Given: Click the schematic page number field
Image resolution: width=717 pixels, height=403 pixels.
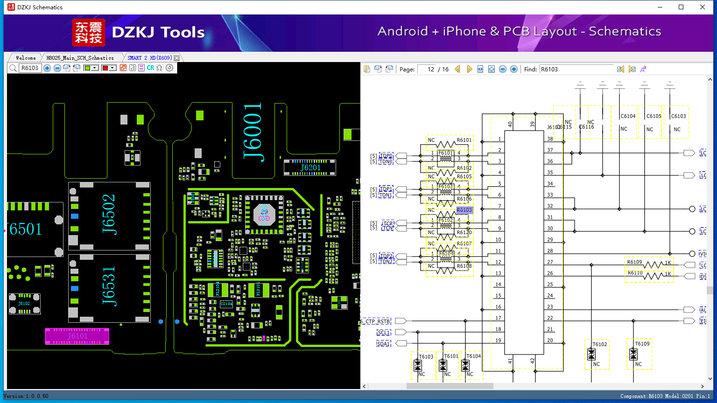Looking at the screenshot, I should coord(427,69).
